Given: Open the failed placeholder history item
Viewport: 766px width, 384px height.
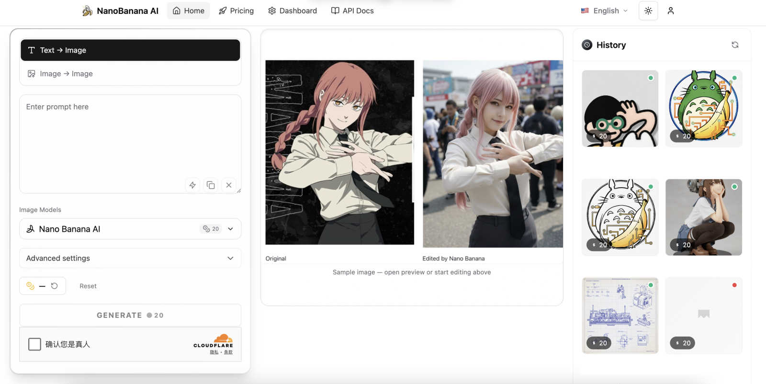Looking at the screenshot, I should [704, 316].
